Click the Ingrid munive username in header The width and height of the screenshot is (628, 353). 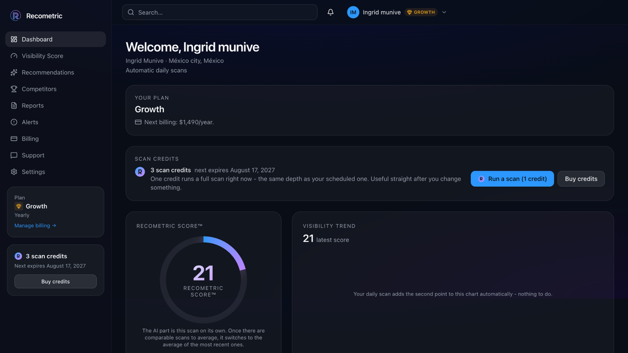point(382,12)
